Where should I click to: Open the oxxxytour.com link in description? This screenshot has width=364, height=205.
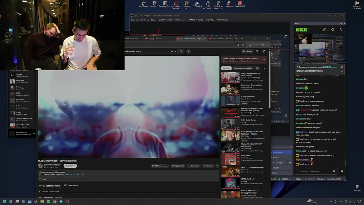pyautogui.click(x=76, y=174)
